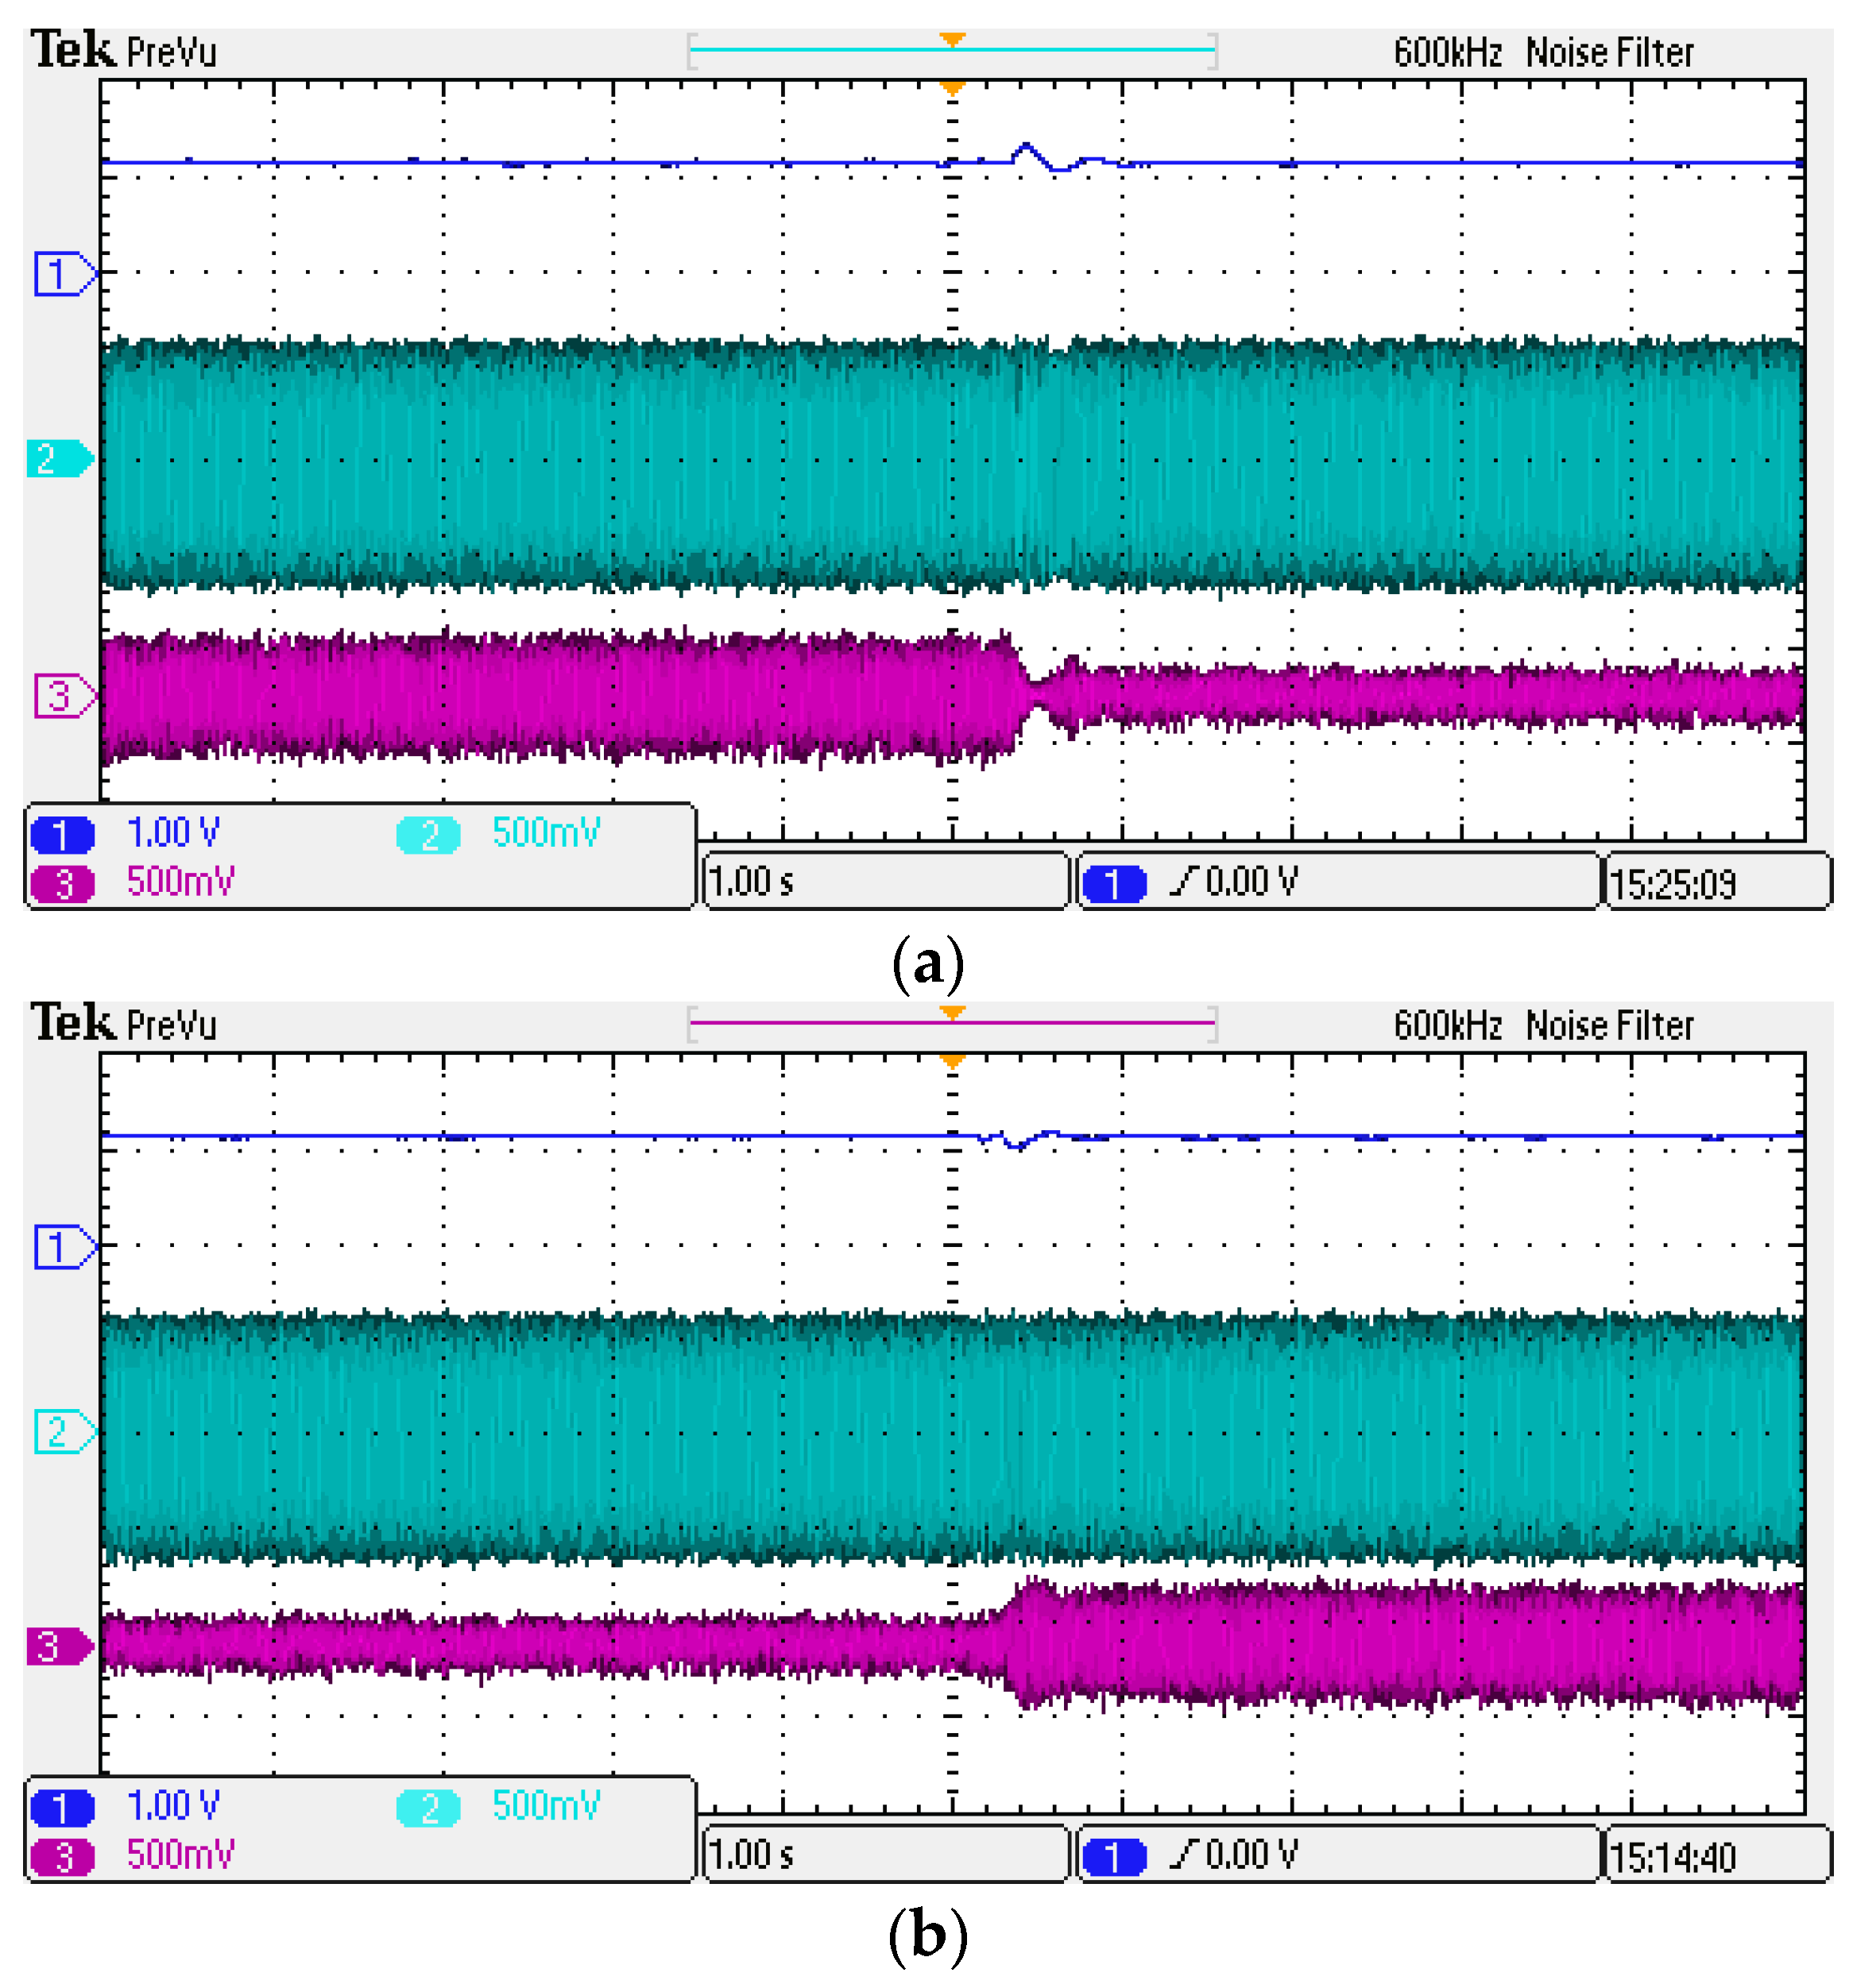This screenshot has height=1988, width=1853.
Task: Select cyan channel 2 badge 500mV in top readout
Action: click(x=428, y=834)
